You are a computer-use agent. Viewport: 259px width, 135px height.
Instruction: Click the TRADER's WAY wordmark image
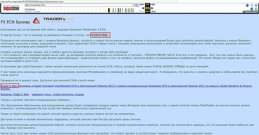click(x=59, y=20)
